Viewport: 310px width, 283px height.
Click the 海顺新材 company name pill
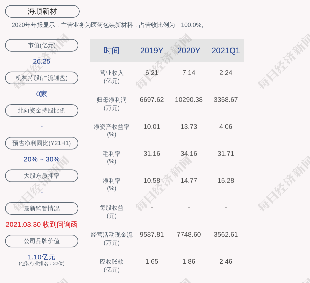click(x=42, y=11)
